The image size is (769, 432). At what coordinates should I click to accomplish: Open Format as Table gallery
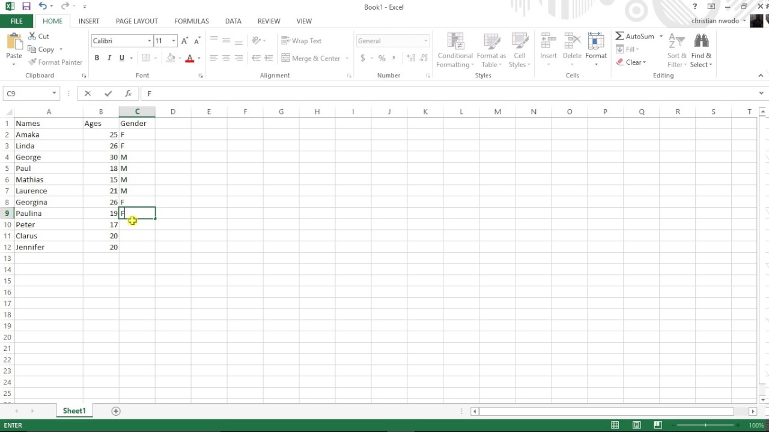491,50
